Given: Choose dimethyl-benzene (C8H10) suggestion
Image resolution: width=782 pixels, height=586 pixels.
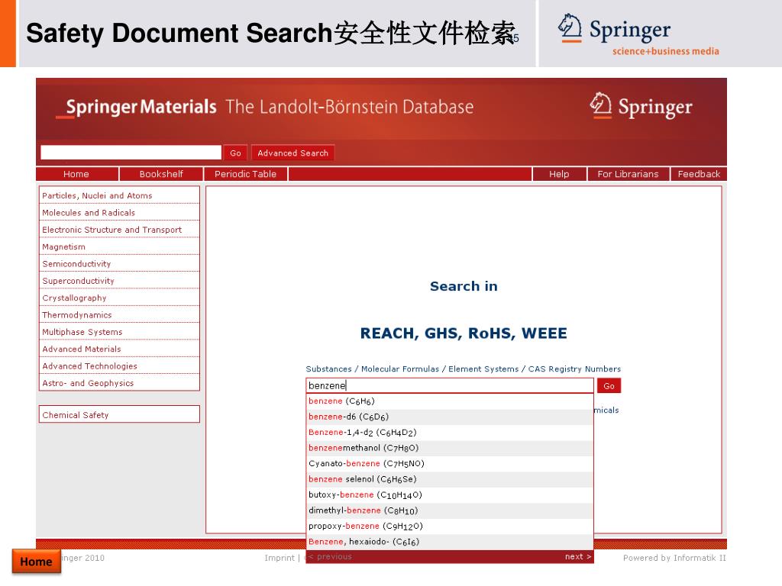Looking at the screenshot, I should [x=449, y=510].
